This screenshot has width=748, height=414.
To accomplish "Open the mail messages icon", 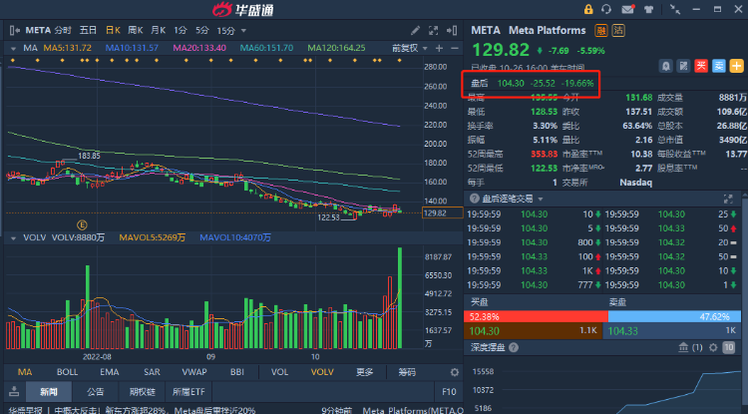I will (x=627, y=9).
